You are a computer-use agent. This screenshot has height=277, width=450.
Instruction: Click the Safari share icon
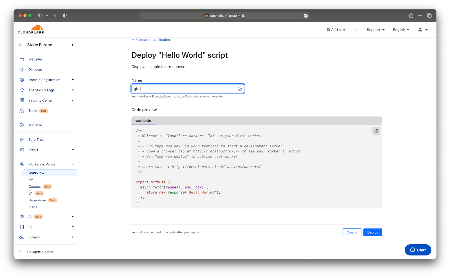point(411,15)
